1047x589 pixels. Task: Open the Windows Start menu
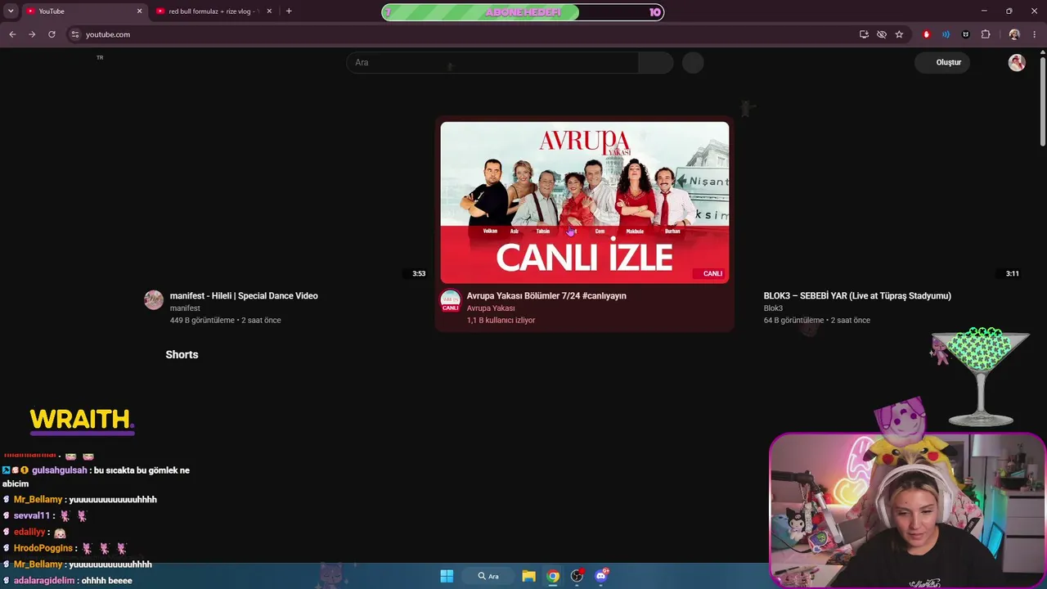pos(447,576)
